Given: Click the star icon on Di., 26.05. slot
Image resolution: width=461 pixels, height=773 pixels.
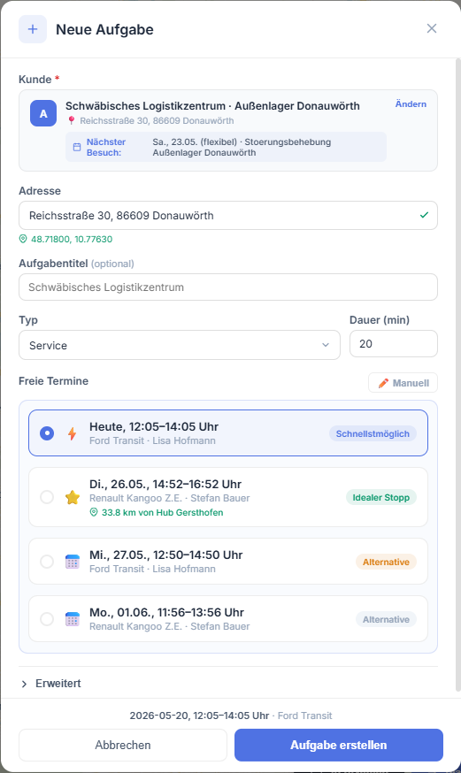Looking at the screenshot, I should tap(73, 497).
